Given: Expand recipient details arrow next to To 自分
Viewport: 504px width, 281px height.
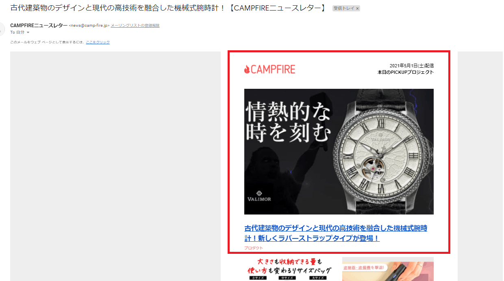Looking at the screenshot, I should (x=28, y=32).
